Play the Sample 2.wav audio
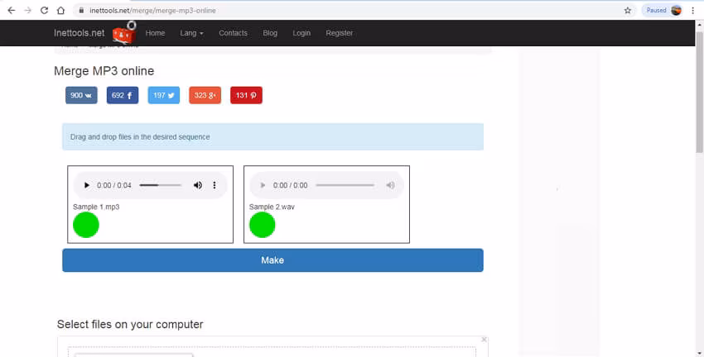 263,185
